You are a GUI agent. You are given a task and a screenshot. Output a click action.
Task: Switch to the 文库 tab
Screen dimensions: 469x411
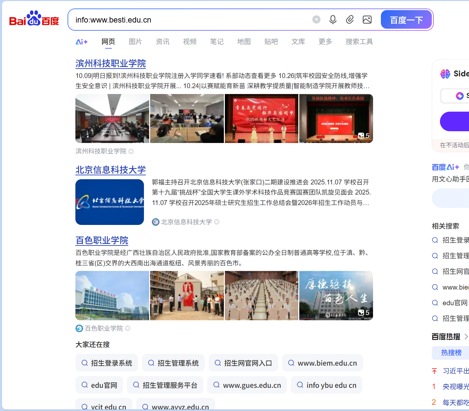[x=298, y=42]
